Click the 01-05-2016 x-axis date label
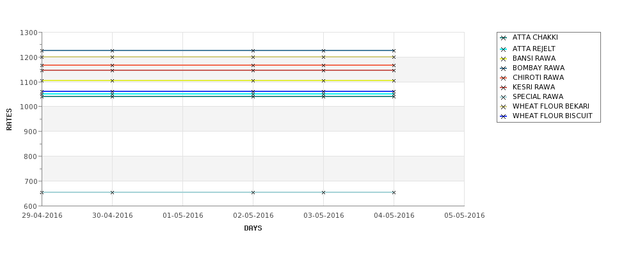The image size is (624, 274). [182, 216]
